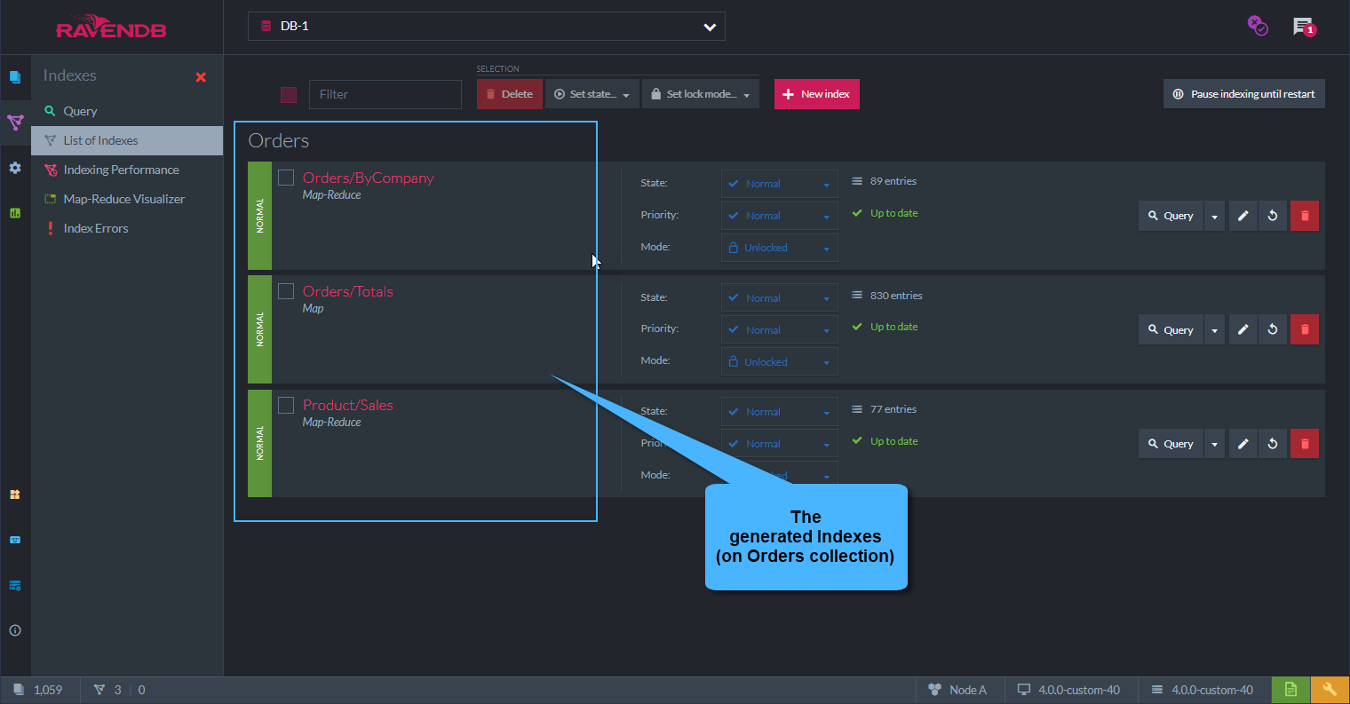The image size is (1350, 704).
Task: Expand Query options arrow for Product/Sales
Action: [1214, 443]
